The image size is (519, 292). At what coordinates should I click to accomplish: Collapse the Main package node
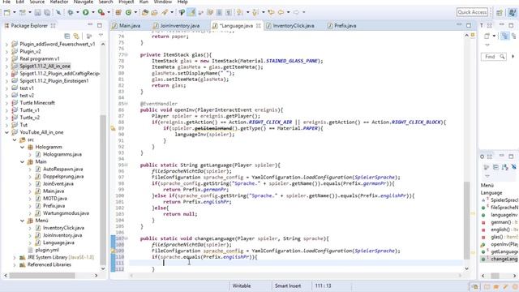point(22,162)
